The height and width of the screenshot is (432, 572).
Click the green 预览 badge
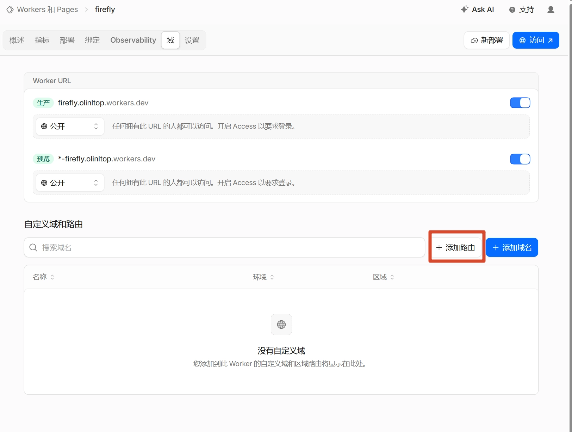(43, 159)
